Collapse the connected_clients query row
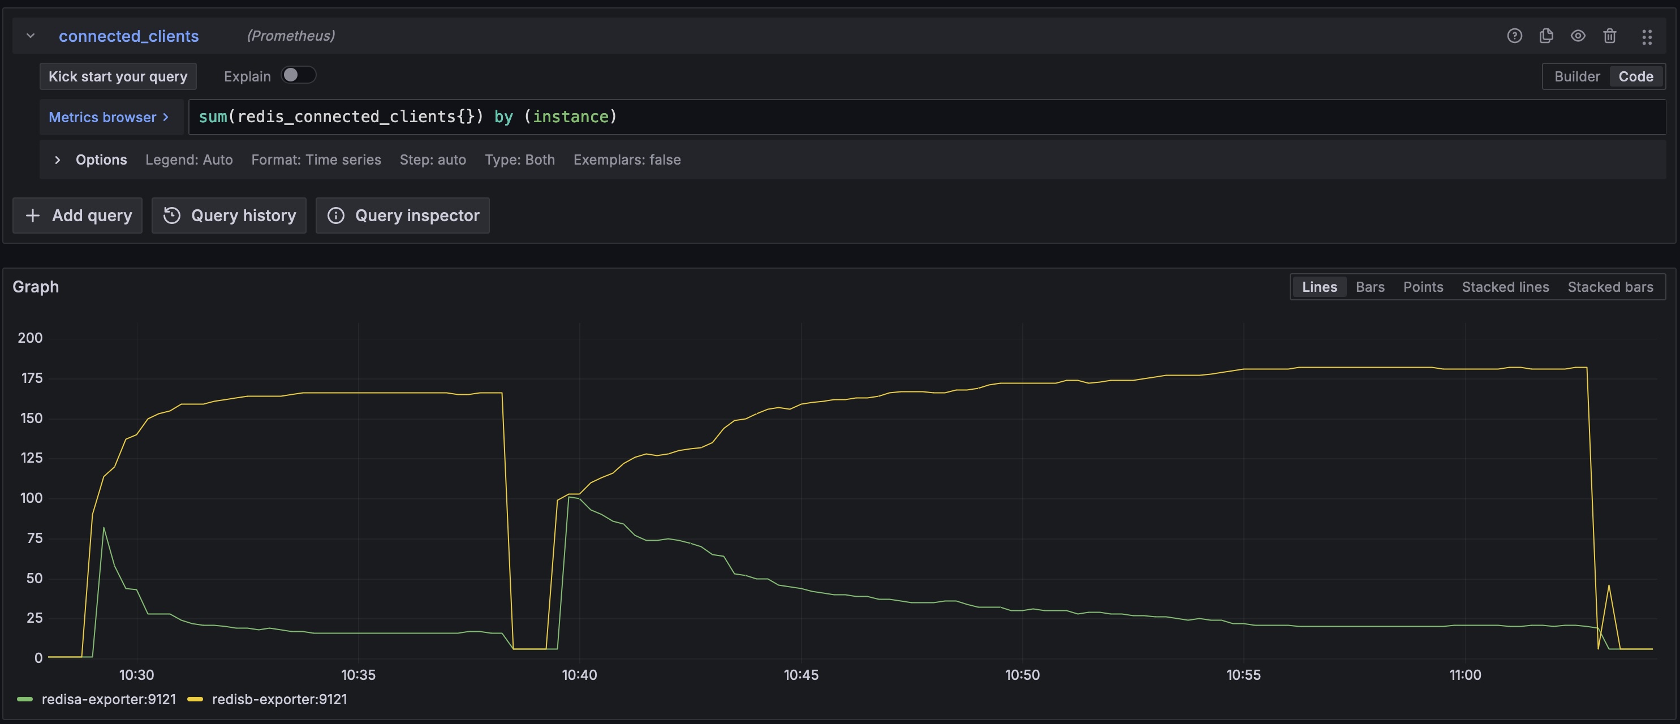The image size is (1680, 724). [31, 36]
